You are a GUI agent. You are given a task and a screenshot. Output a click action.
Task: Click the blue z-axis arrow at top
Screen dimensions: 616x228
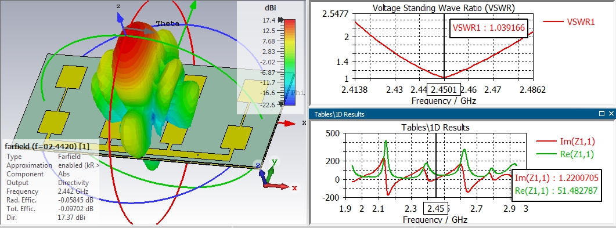point(120,17)
